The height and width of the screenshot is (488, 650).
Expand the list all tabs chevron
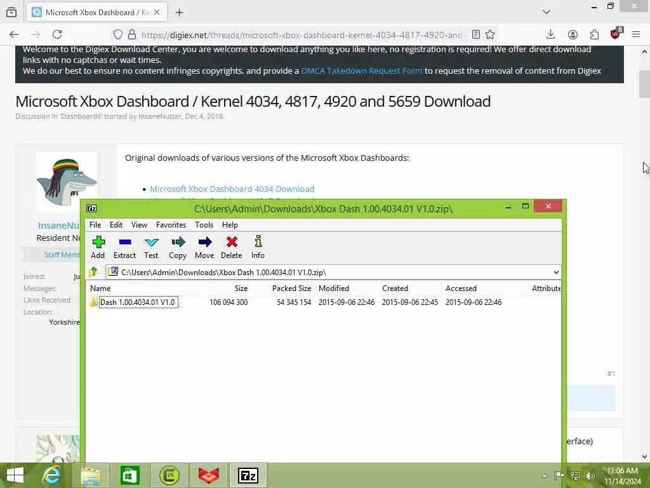coord(547,12)
